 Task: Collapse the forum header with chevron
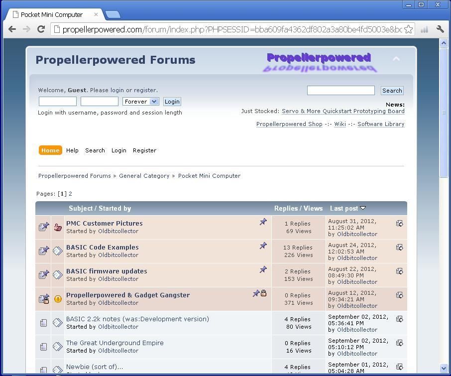(x=396, y=59)
